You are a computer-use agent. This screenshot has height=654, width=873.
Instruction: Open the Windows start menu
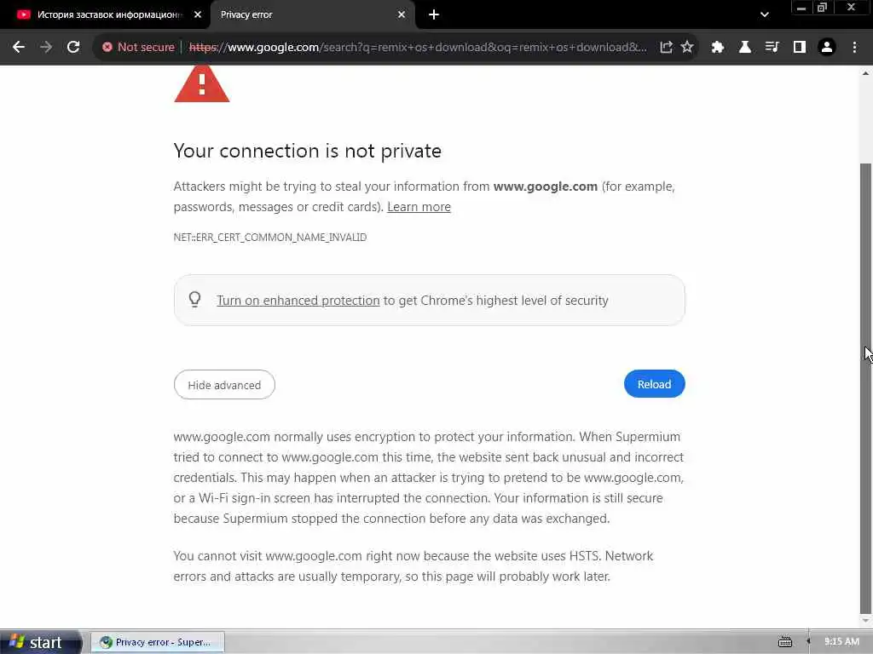coord(38,643)
